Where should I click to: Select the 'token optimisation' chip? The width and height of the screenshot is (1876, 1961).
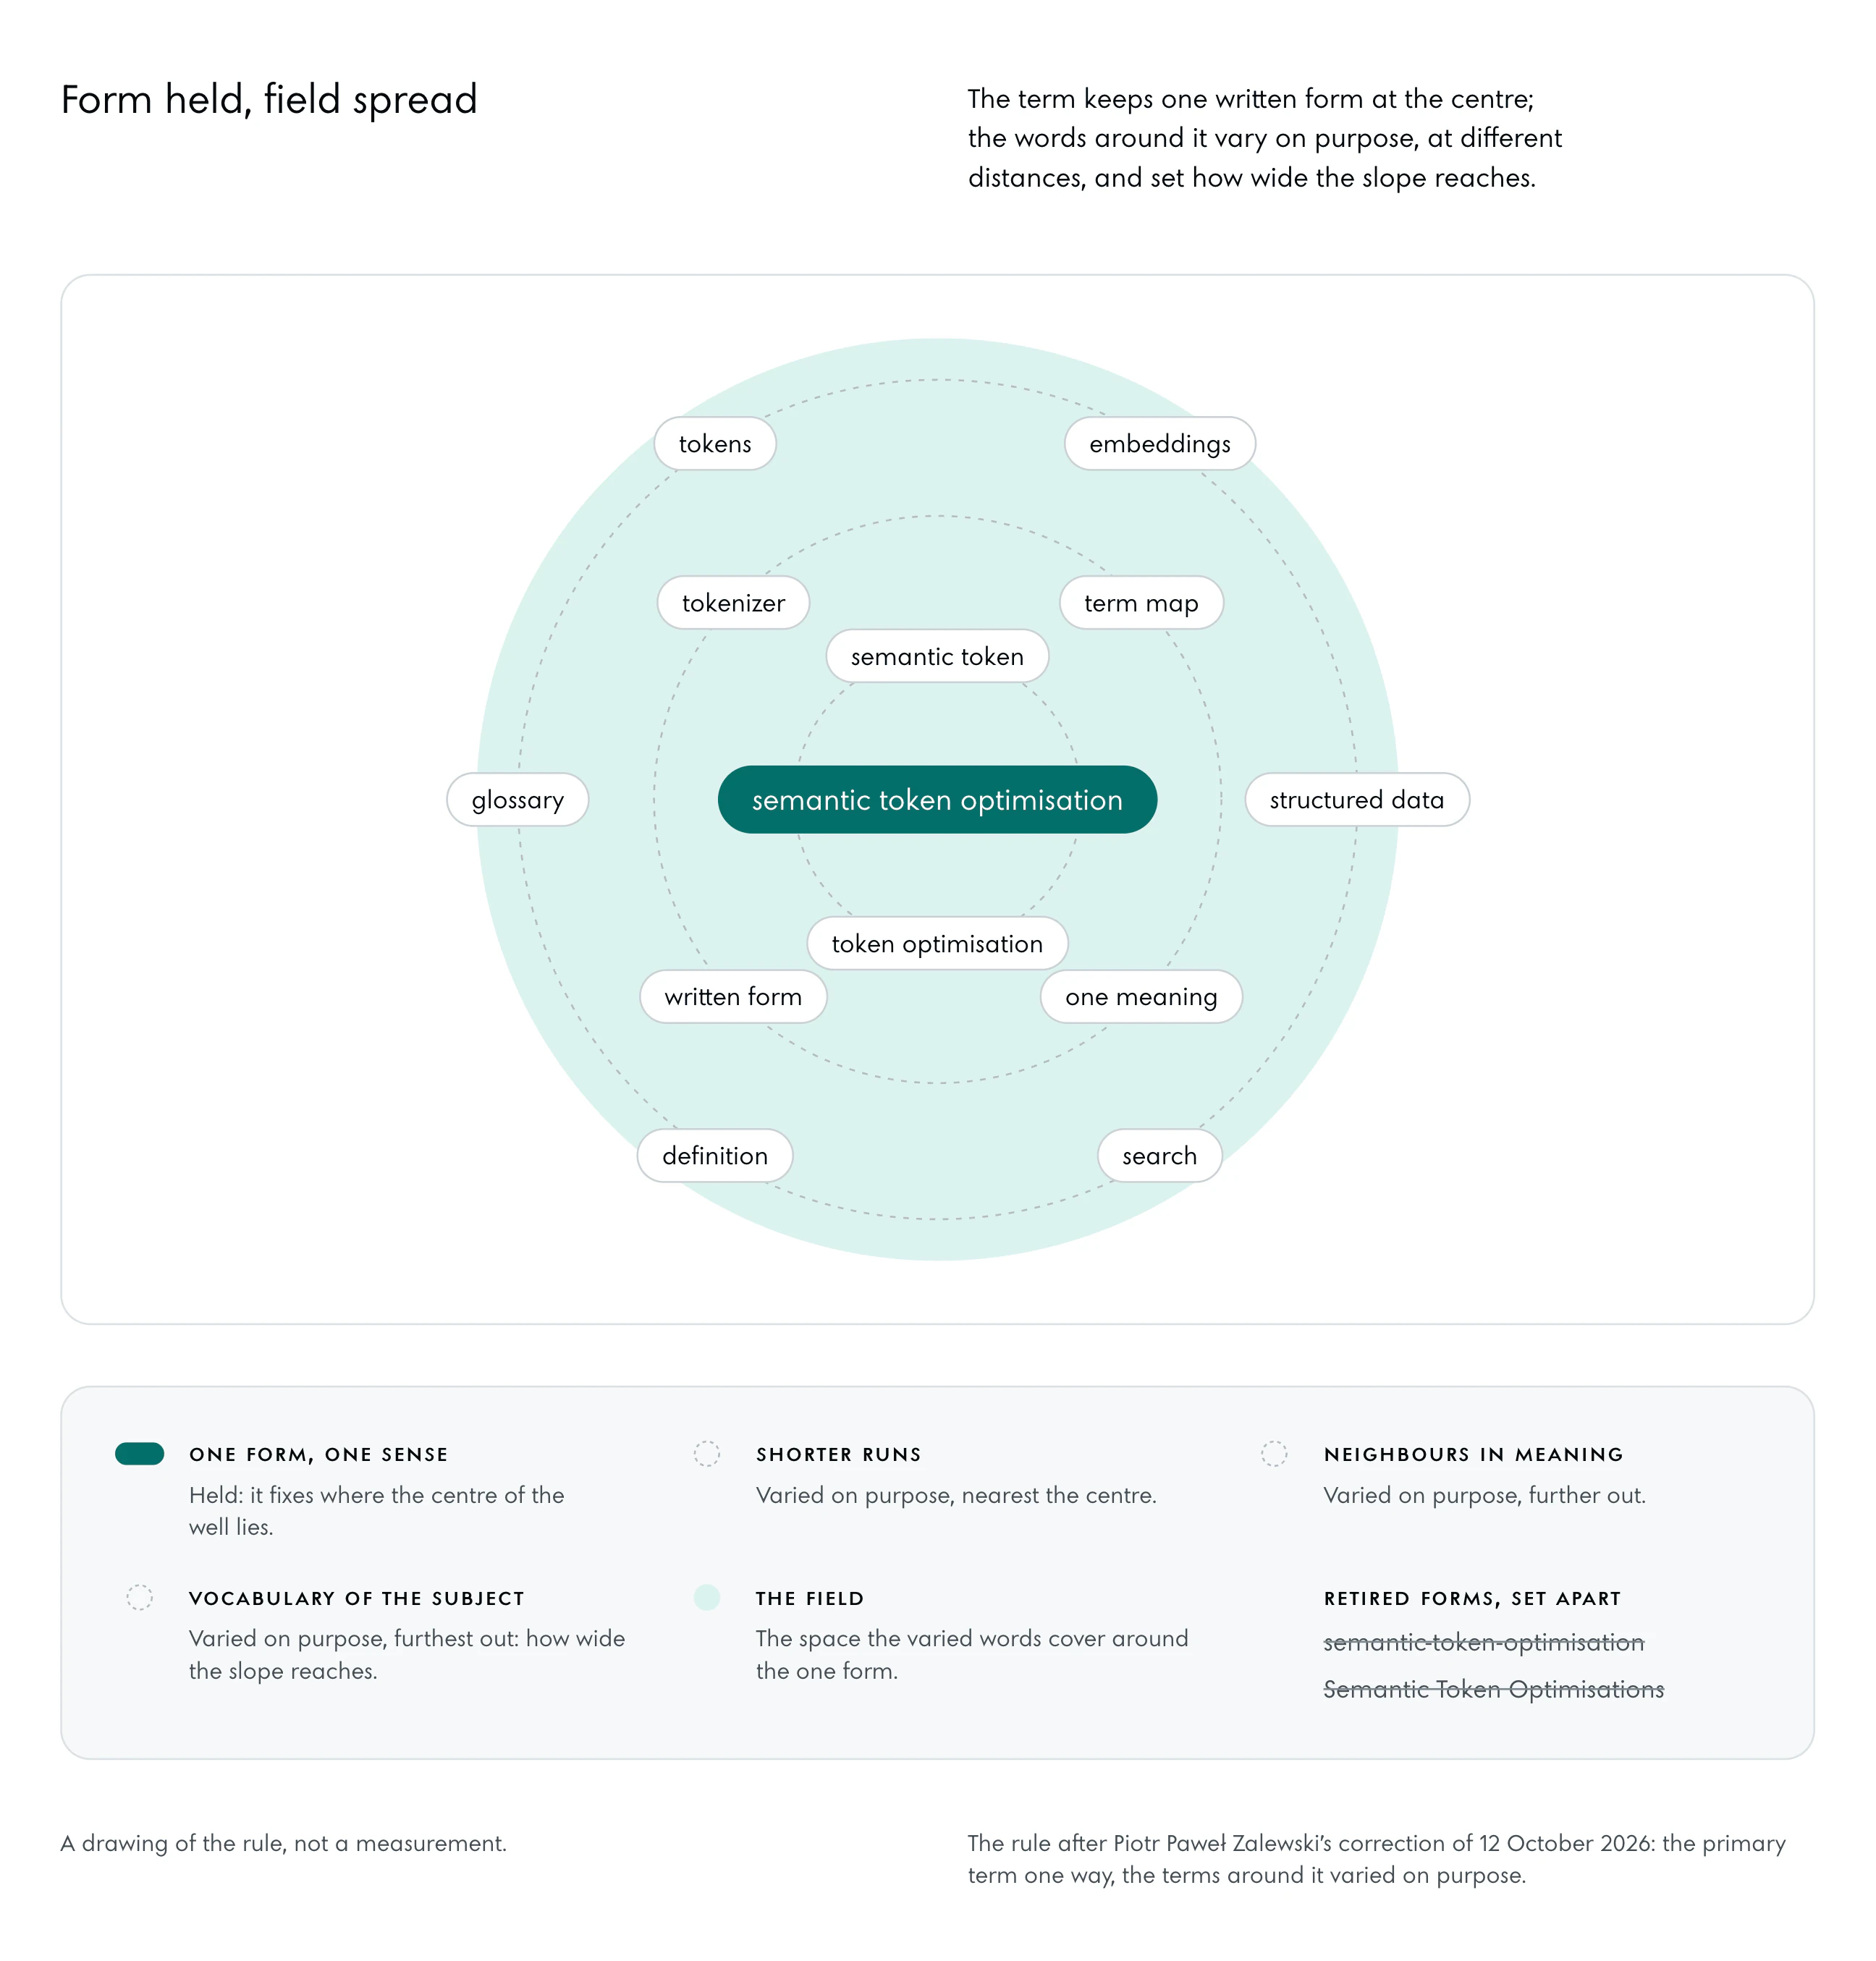coord(937,943)
